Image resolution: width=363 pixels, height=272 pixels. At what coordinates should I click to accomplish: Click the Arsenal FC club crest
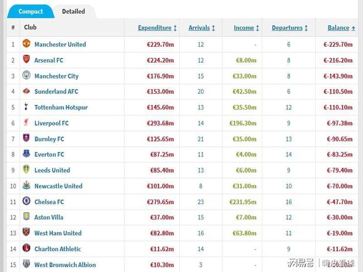tap(26, 59)
